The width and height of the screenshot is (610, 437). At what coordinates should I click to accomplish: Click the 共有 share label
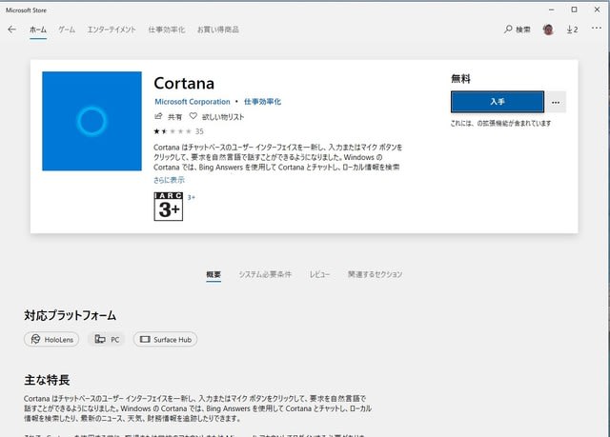tap(174, 117)
